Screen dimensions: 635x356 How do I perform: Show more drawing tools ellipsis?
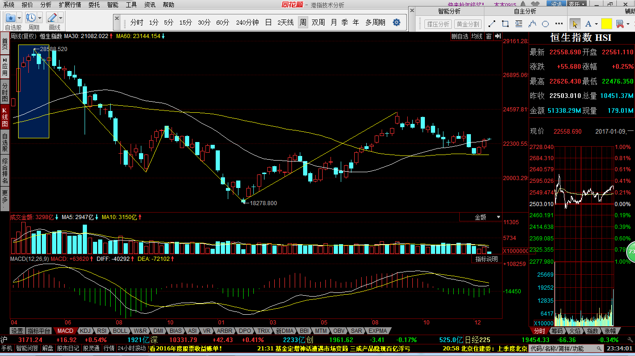pyautogui.click(x=559, y=24)
